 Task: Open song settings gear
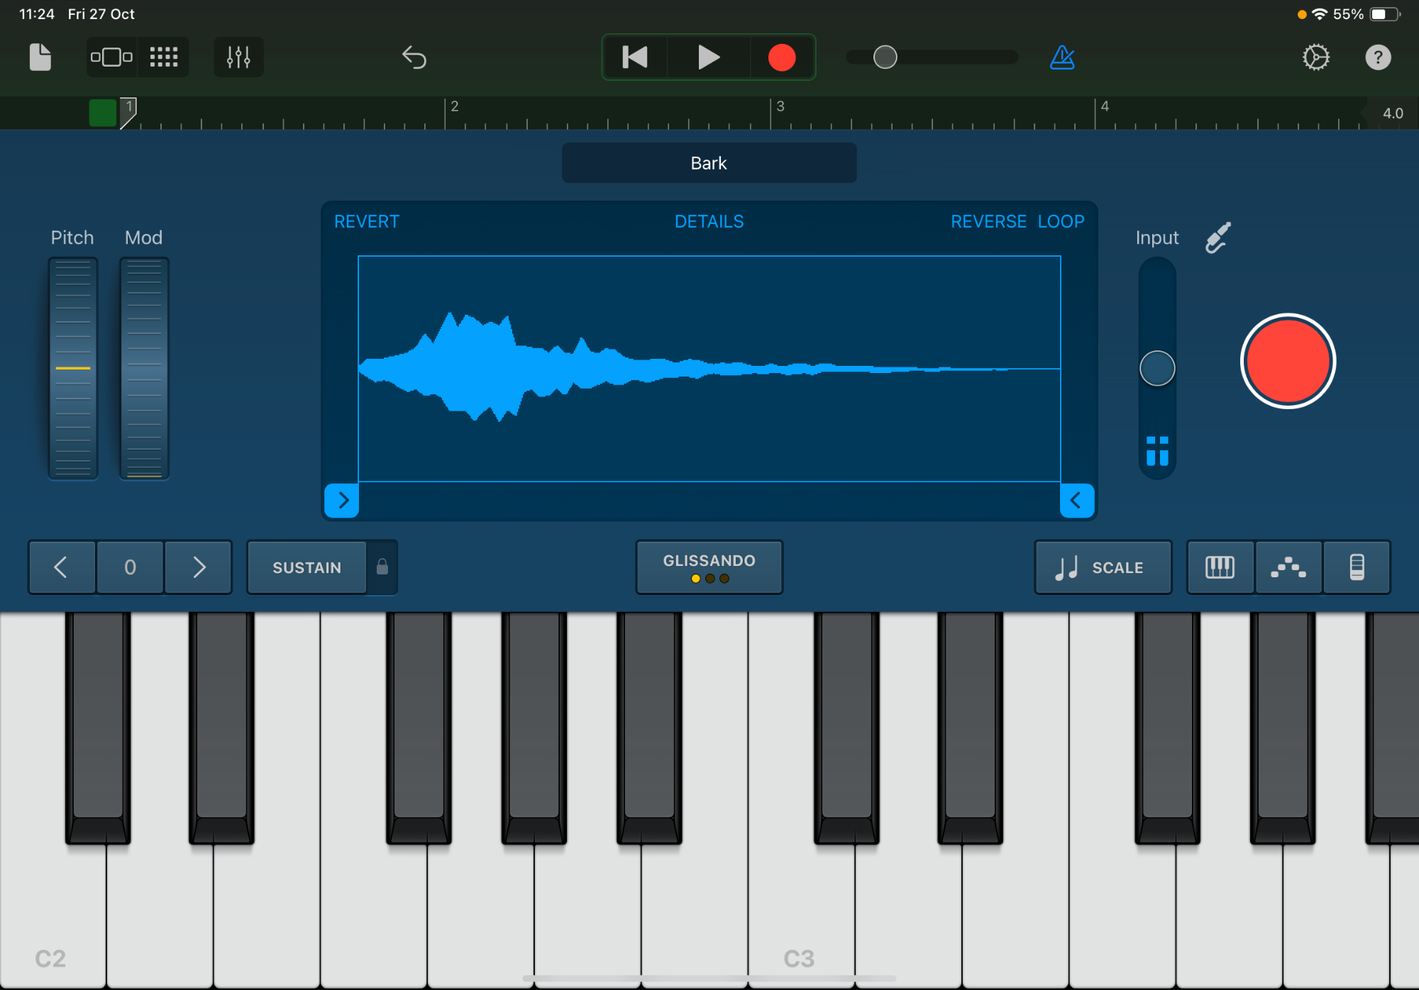1315,57
